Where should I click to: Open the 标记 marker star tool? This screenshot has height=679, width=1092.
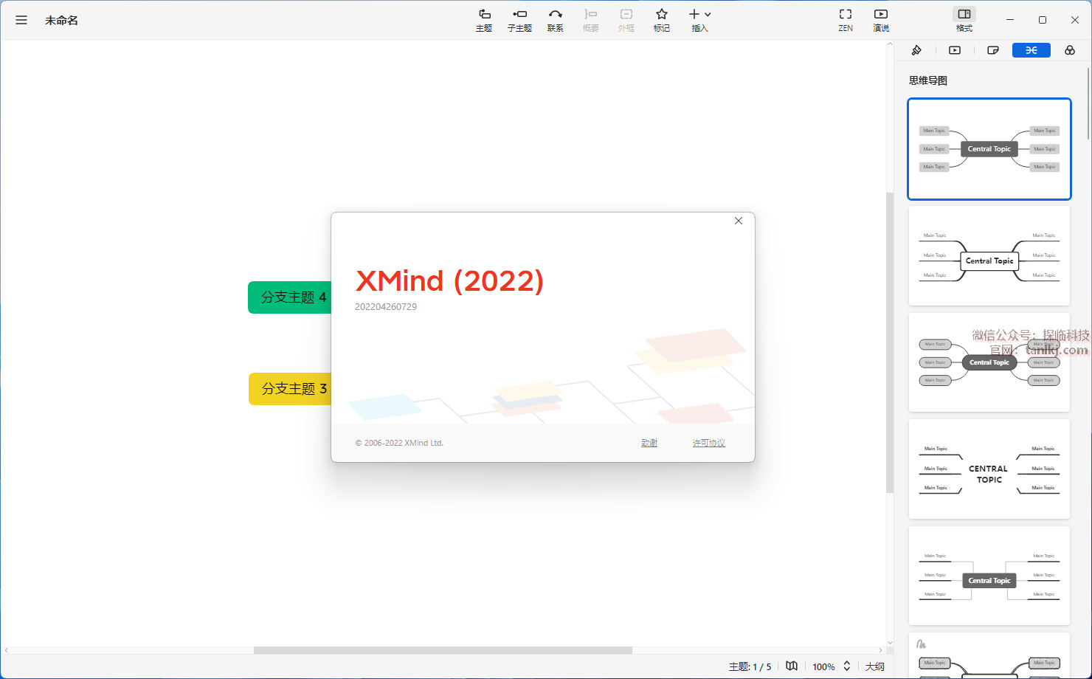click(662, 20)
